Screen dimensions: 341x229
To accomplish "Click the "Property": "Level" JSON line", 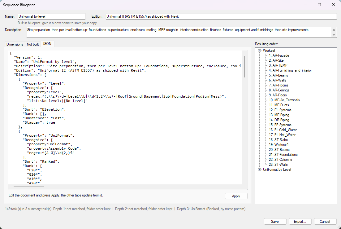I will pyautogui.click(x=44, y=83).
